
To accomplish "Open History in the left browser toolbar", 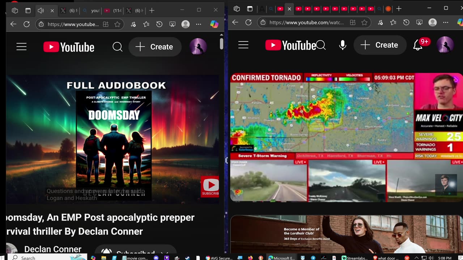I will pyautogui.click(x=159, y=24).
